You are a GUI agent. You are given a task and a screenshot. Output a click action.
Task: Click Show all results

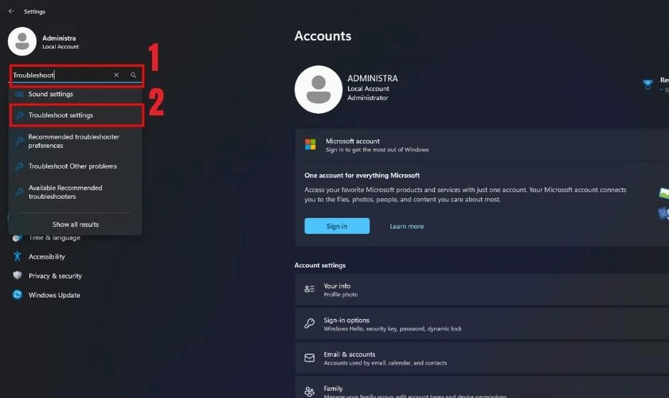[76, 224]
